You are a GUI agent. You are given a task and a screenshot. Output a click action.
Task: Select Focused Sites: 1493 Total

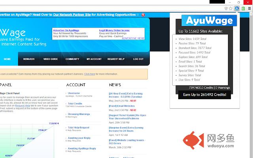tap(194, 53)
